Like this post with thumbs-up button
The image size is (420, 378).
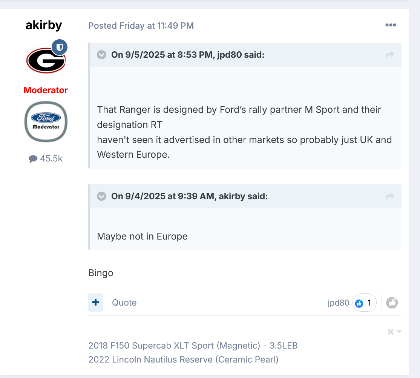pos(392,303)
